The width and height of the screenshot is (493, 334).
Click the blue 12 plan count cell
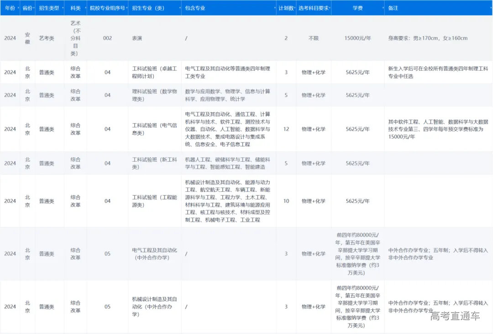tap(286, 129)
